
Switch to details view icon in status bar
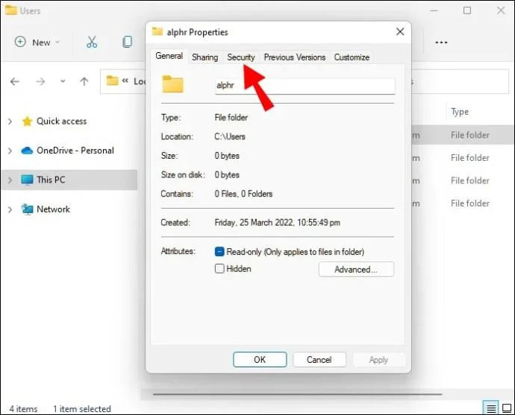[x=490, y=408]
